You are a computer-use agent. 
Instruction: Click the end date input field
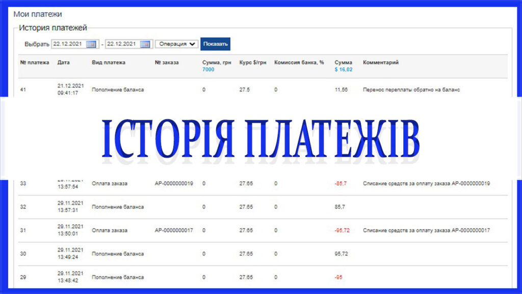[x=122, y=44]
